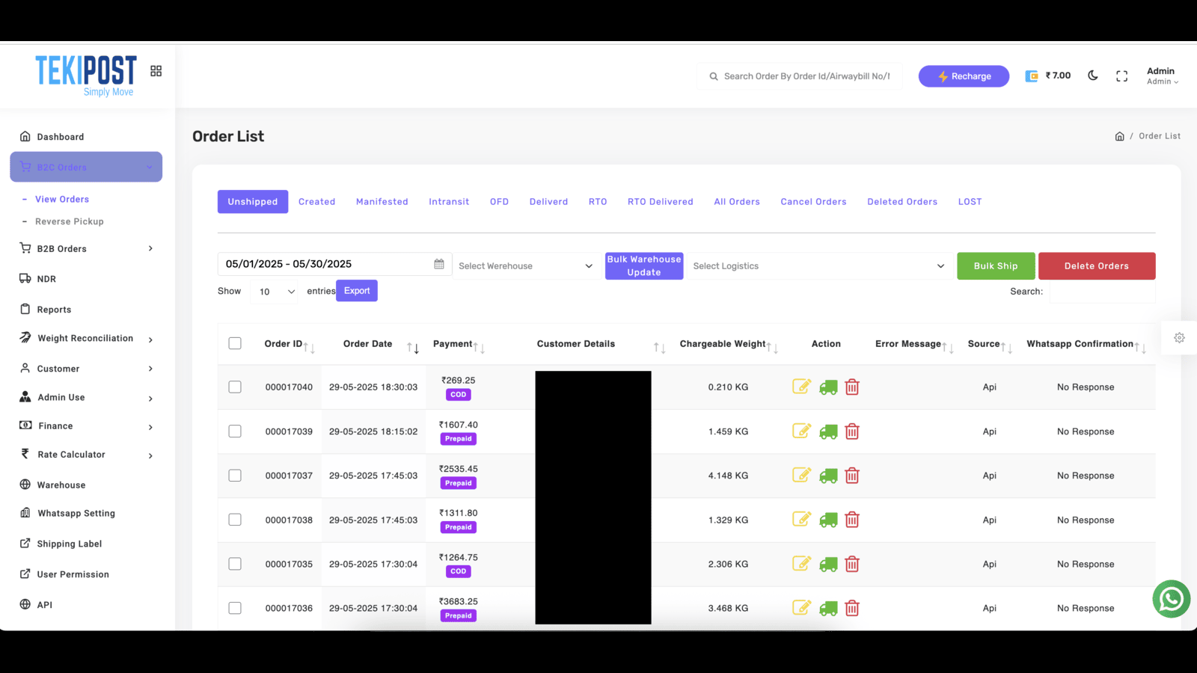Expand the B2B Orders sidebar section

pos(86,248)
